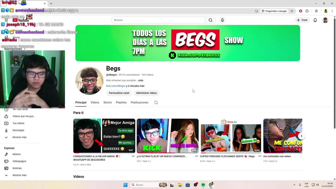Go to YouTube home via the logo

[x=21, y=20]
